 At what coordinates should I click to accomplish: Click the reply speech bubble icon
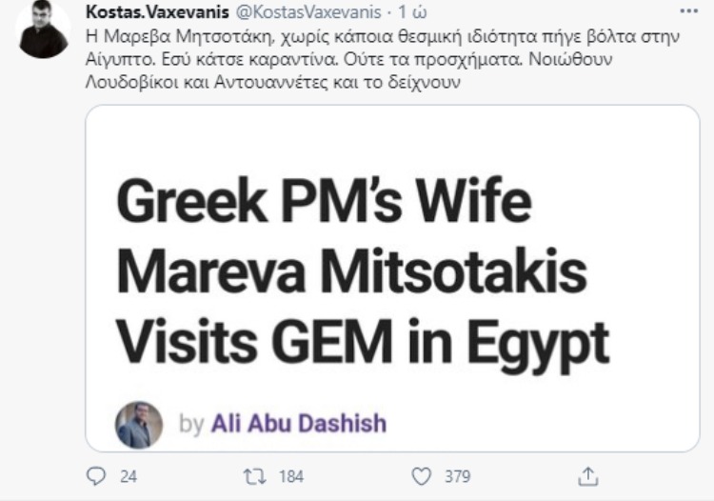click(x=95, y=473)
